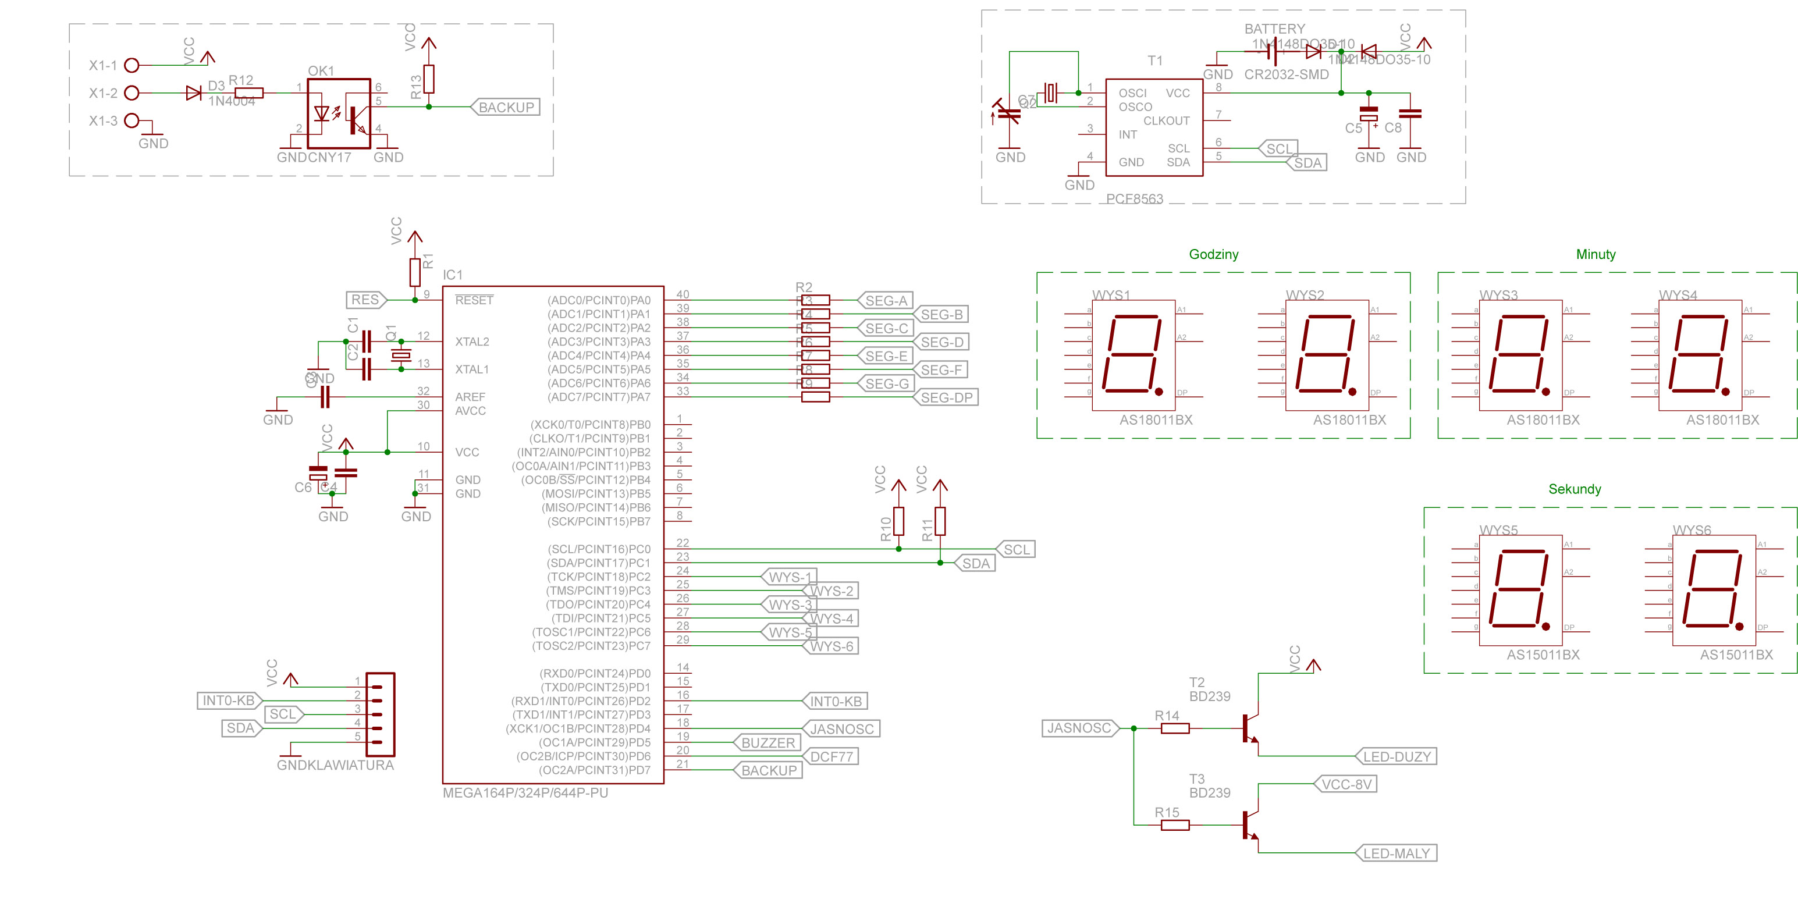Select the R15 resistor symbol
Viewport: 1798px width, 921px height.
1175,825
